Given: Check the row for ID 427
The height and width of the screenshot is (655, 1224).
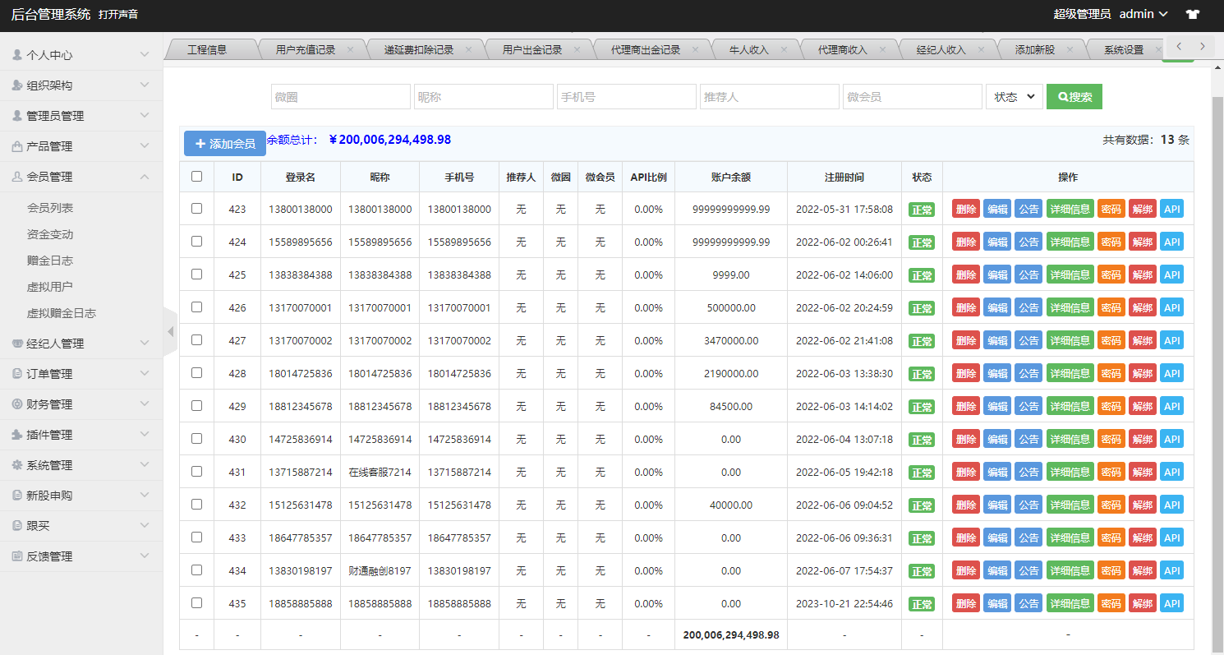Looking at the screenshot, I should [196, 340].
